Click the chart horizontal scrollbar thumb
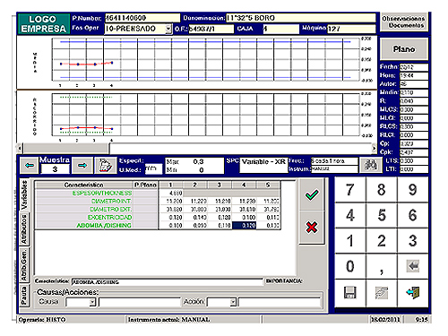 pyautogui.click(x=66, y=148)
